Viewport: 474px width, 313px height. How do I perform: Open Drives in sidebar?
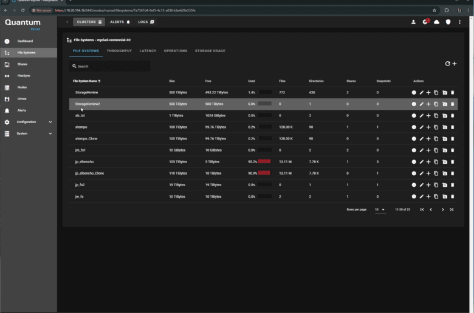pos(29,99)
